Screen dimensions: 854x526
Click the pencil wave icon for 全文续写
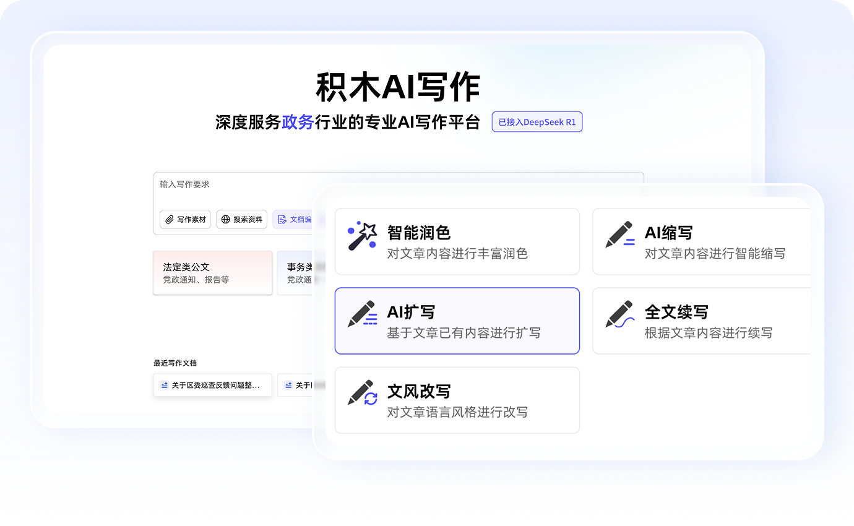click(x=620, y=314)
